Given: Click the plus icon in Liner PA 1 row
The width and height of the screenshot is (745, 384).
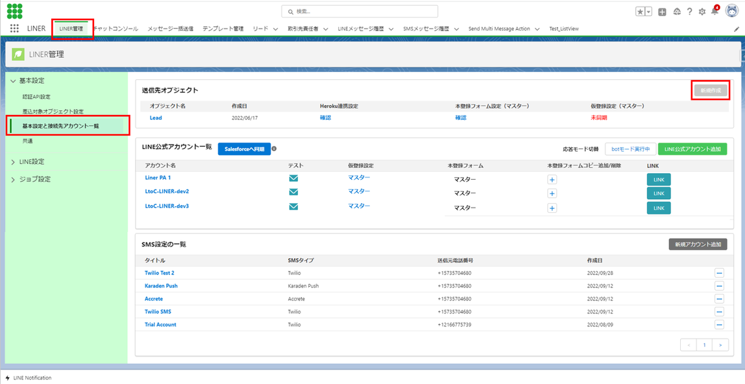Looking at the screenshot, I should tap(552, 180).
